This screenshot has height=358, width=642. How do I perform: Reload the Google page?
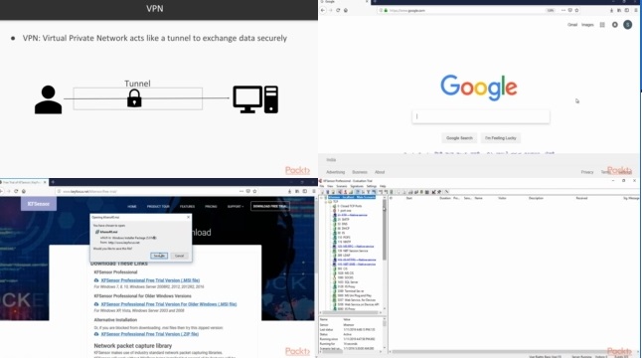[338, 10]
